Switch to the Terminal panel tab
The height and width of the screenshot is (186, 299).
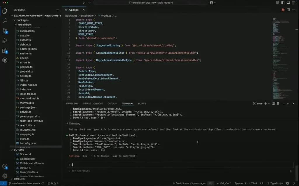(127, 103)
